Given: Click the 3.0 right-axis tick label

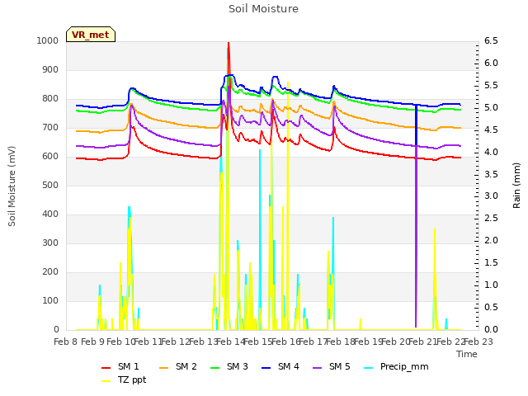Looking at the screenshot, I should (x=491, y=196).
